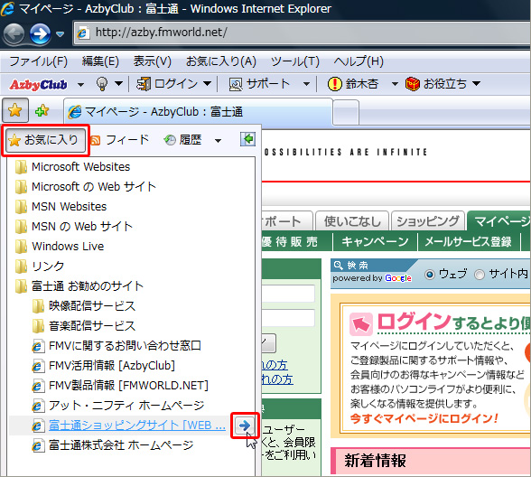Select the ウェブ search radio button

(430, 274)
